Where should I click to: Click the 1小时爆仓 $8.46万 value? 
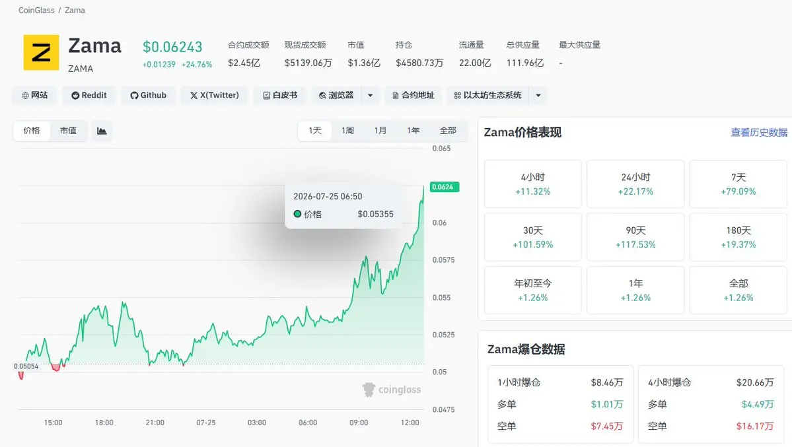point(606,382)
